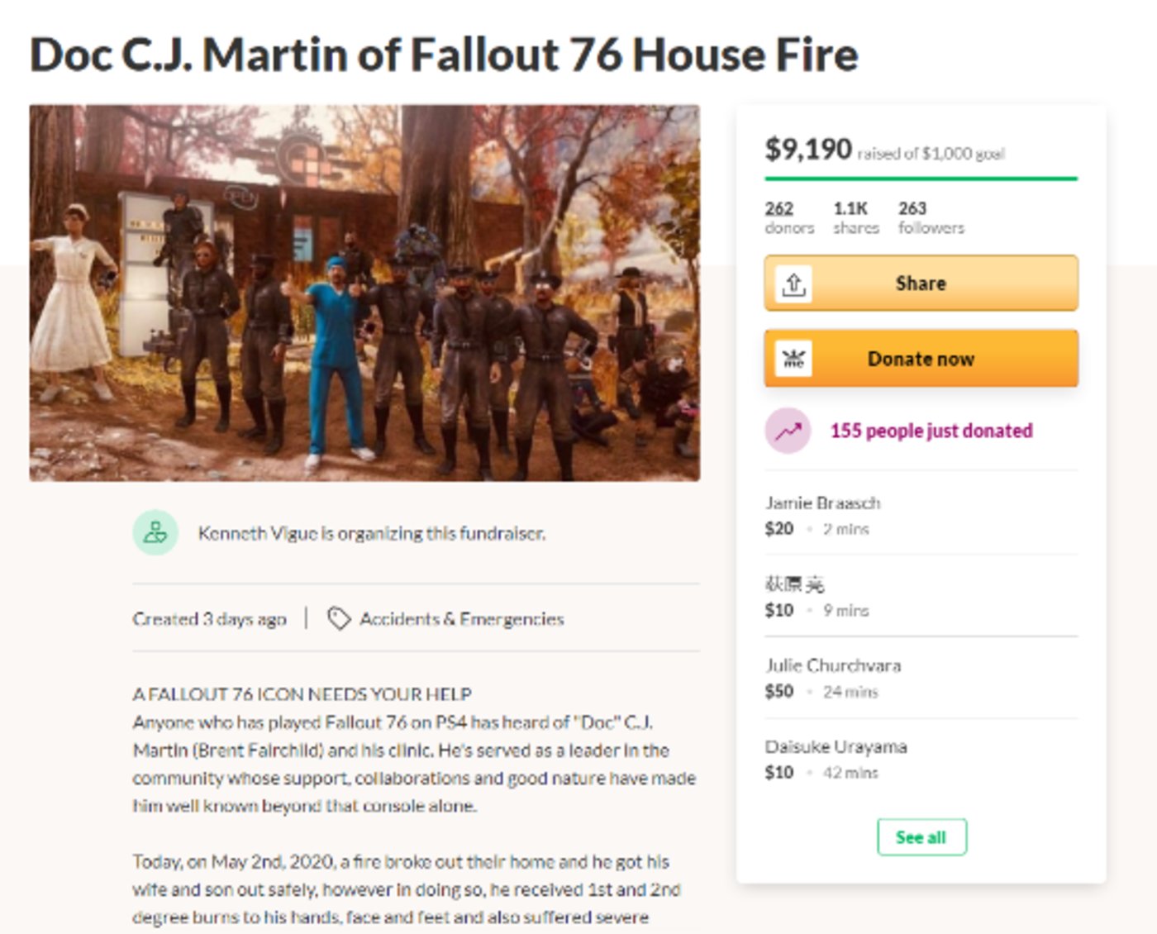This screenshot has width=1157, height=934.
Task: Click the green fundraising progress bar
Action: (921, 179)
